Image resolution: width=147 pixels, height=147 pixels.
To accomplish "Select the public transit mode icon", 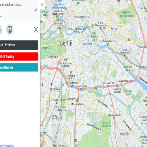I will click(x=10, y=30).
